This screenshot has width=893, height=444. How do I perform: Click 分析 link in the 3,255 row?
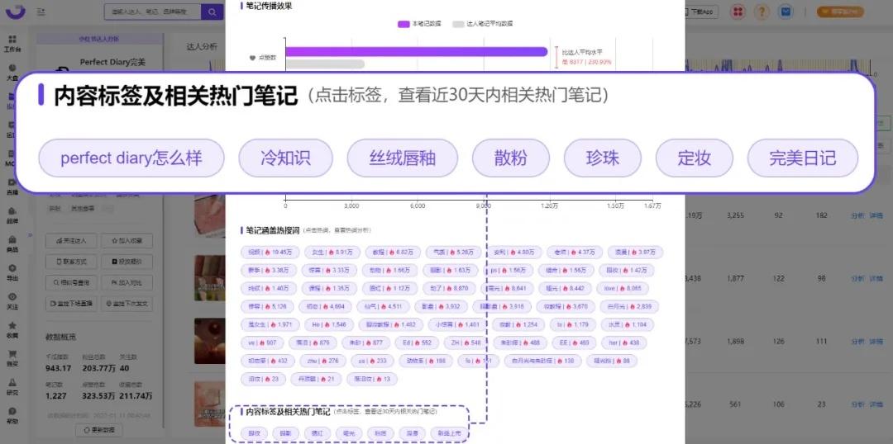[x=857, y=215]
